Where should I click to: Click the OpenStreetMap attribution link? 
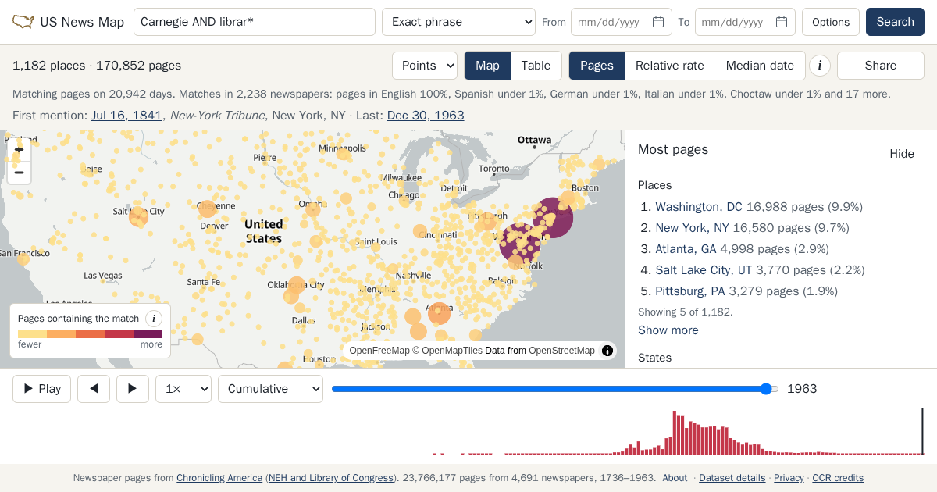pyautogui.click(x=561, y=351)
